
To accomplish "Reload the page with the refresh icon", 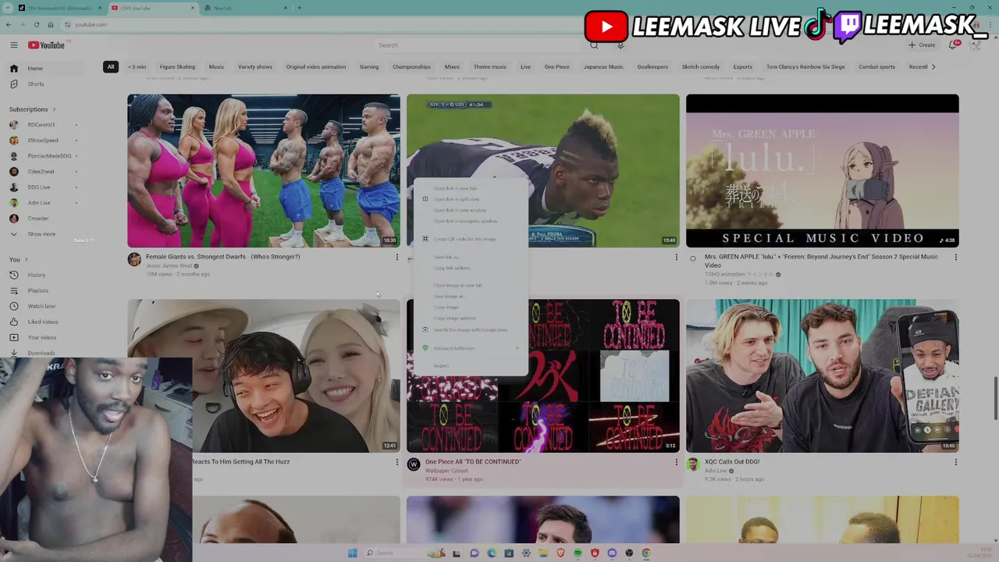I will tap(36, 24).
